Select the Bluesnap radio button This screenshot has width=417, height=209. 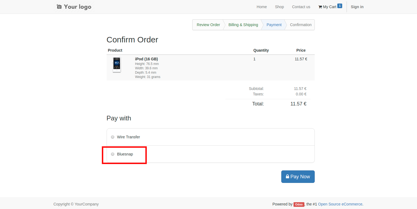click(113, 154)
